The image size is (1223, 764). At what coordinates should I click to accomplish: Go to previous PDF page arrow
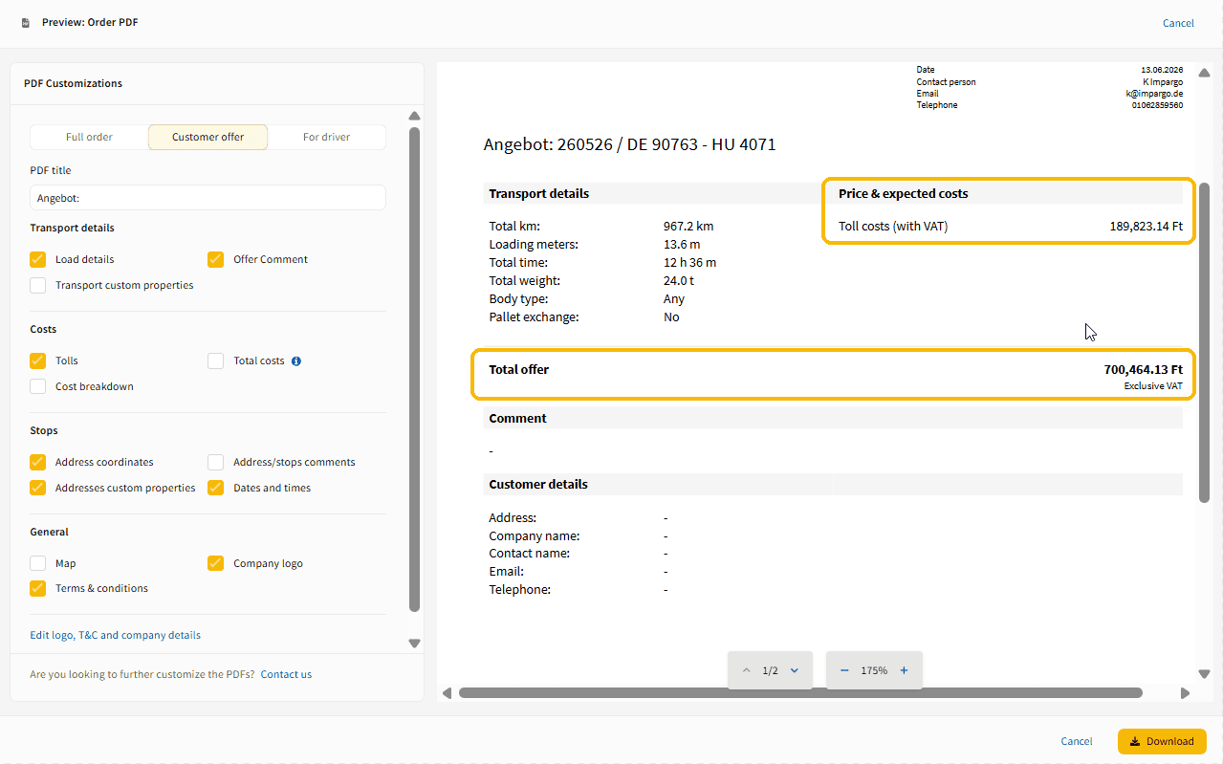746,670
